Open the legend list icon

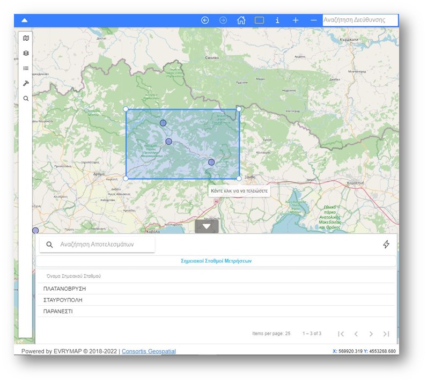click(x=26, y=68)
